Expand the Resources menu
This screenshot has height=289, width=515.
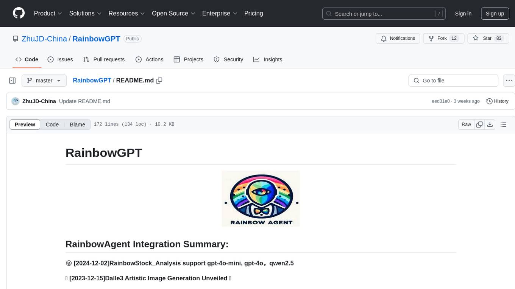point(126,13)
